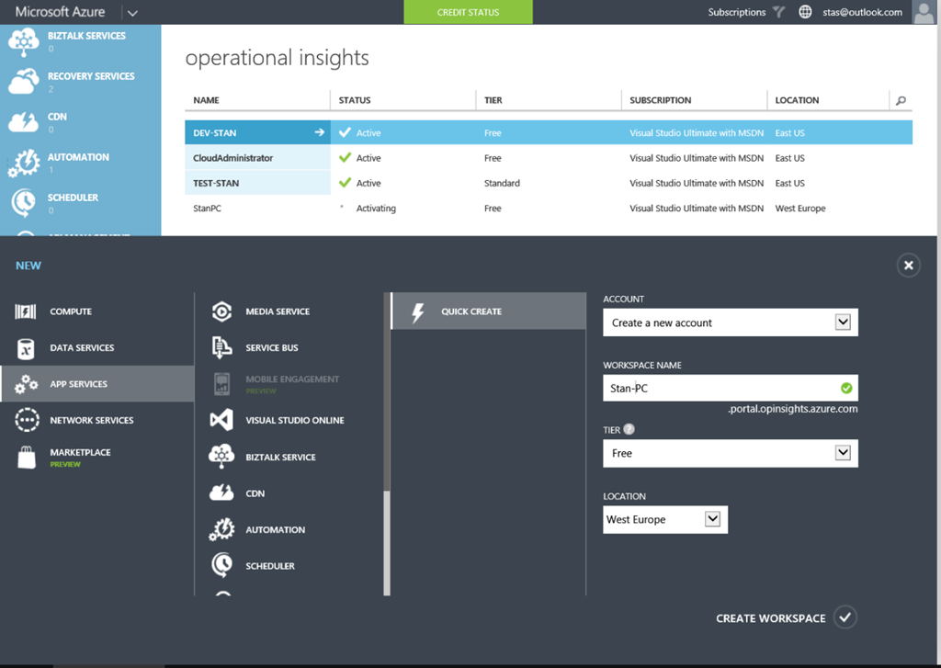Click the Tier help question mark
941x668 pixels.
(629, 429)
